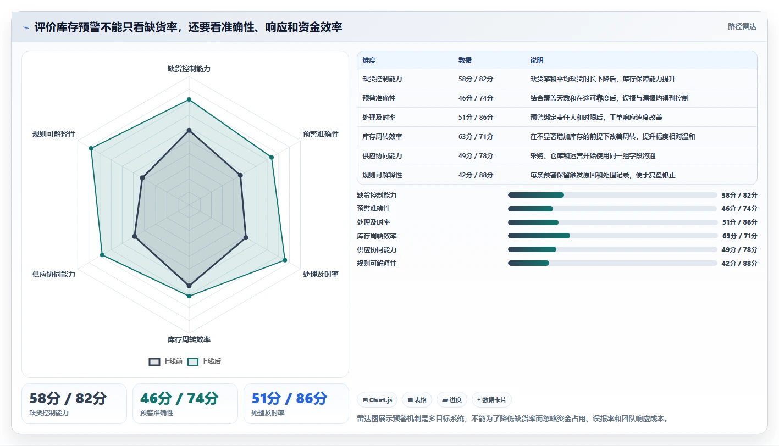The height and width of the screenshot is (446, 779).
Task: Click the dashboard title heading
Action: pos(188,27)
